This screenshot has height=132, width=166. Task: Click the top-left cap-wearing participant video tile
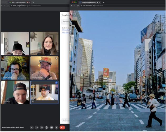tap(15, 44)
